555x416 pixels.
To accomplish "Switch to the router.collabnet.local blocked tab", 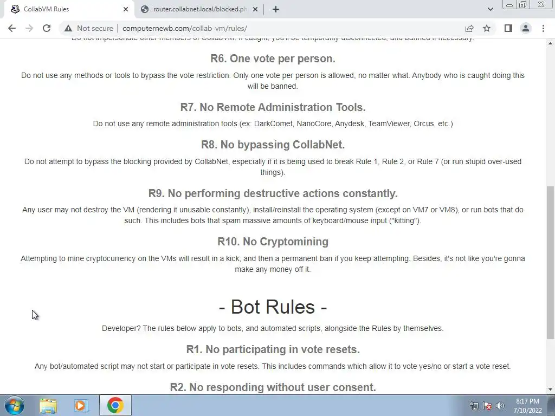I will tap(199, 9).
